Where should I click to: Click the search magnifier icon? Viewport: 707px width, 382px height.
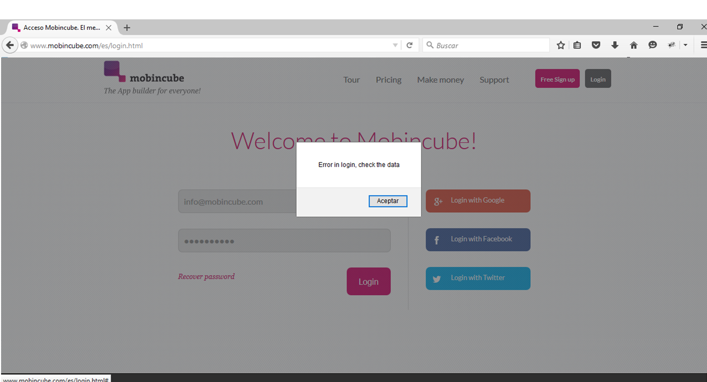tap(430, 45)
